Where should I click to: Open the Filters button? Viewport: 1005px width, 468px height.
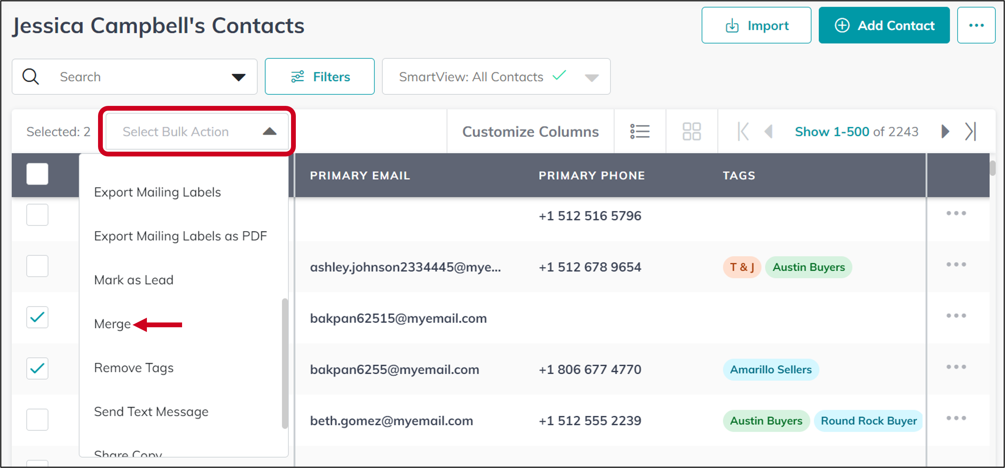(319, 77)
